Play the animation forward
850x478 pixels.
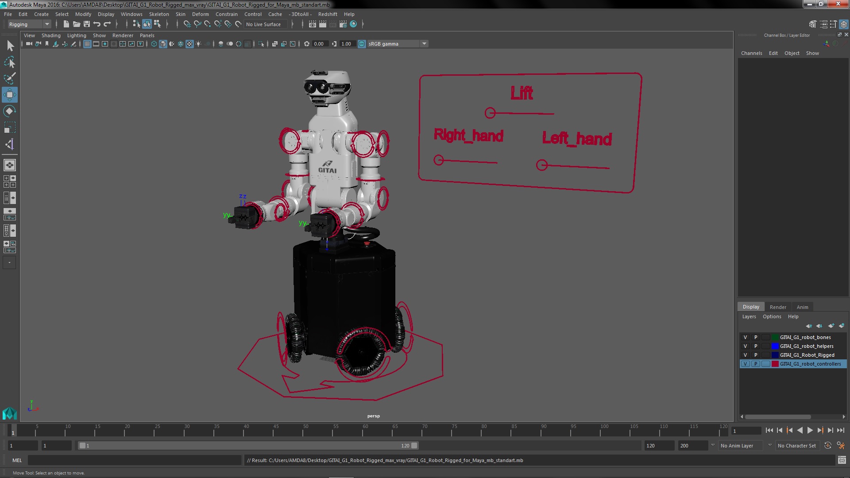pos(810,430)
